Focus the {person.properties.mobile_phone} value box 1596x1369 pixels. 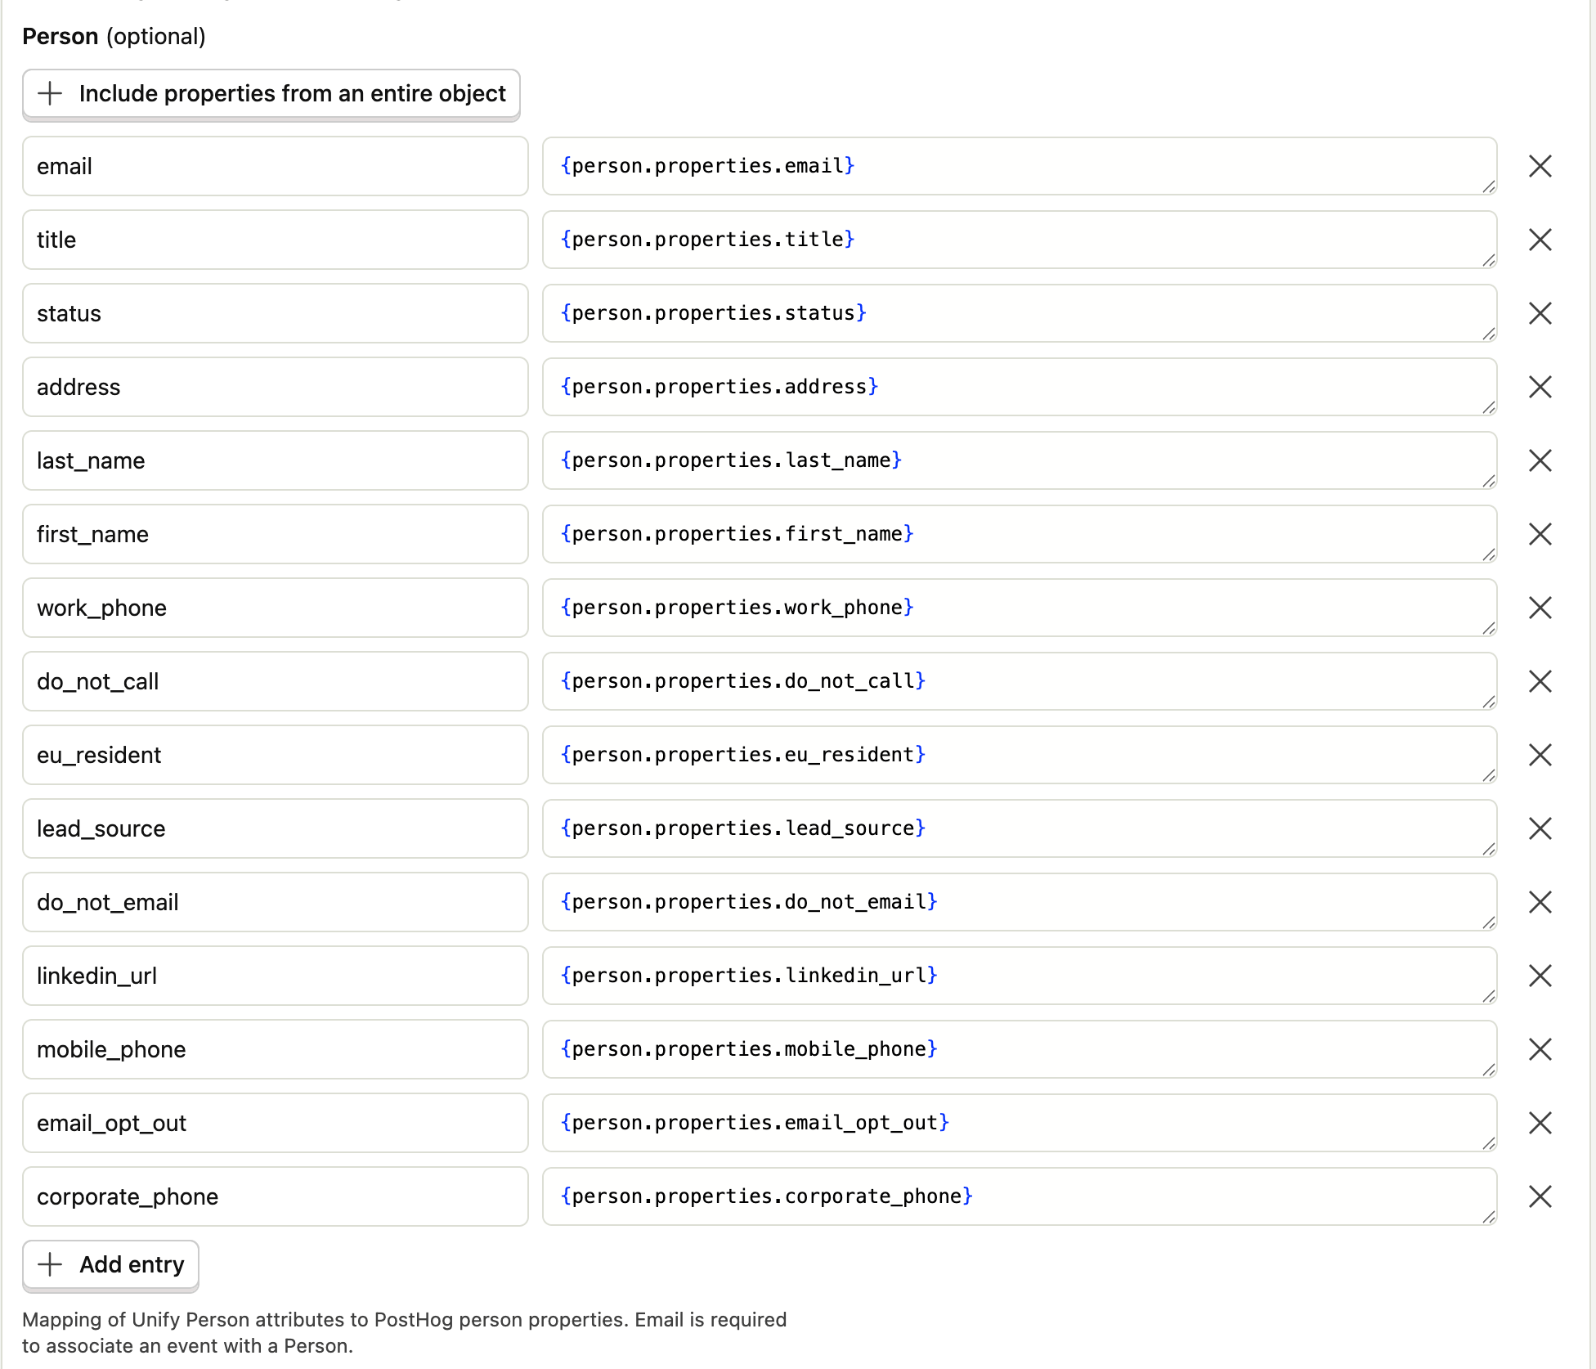tap(1020, 1049)
